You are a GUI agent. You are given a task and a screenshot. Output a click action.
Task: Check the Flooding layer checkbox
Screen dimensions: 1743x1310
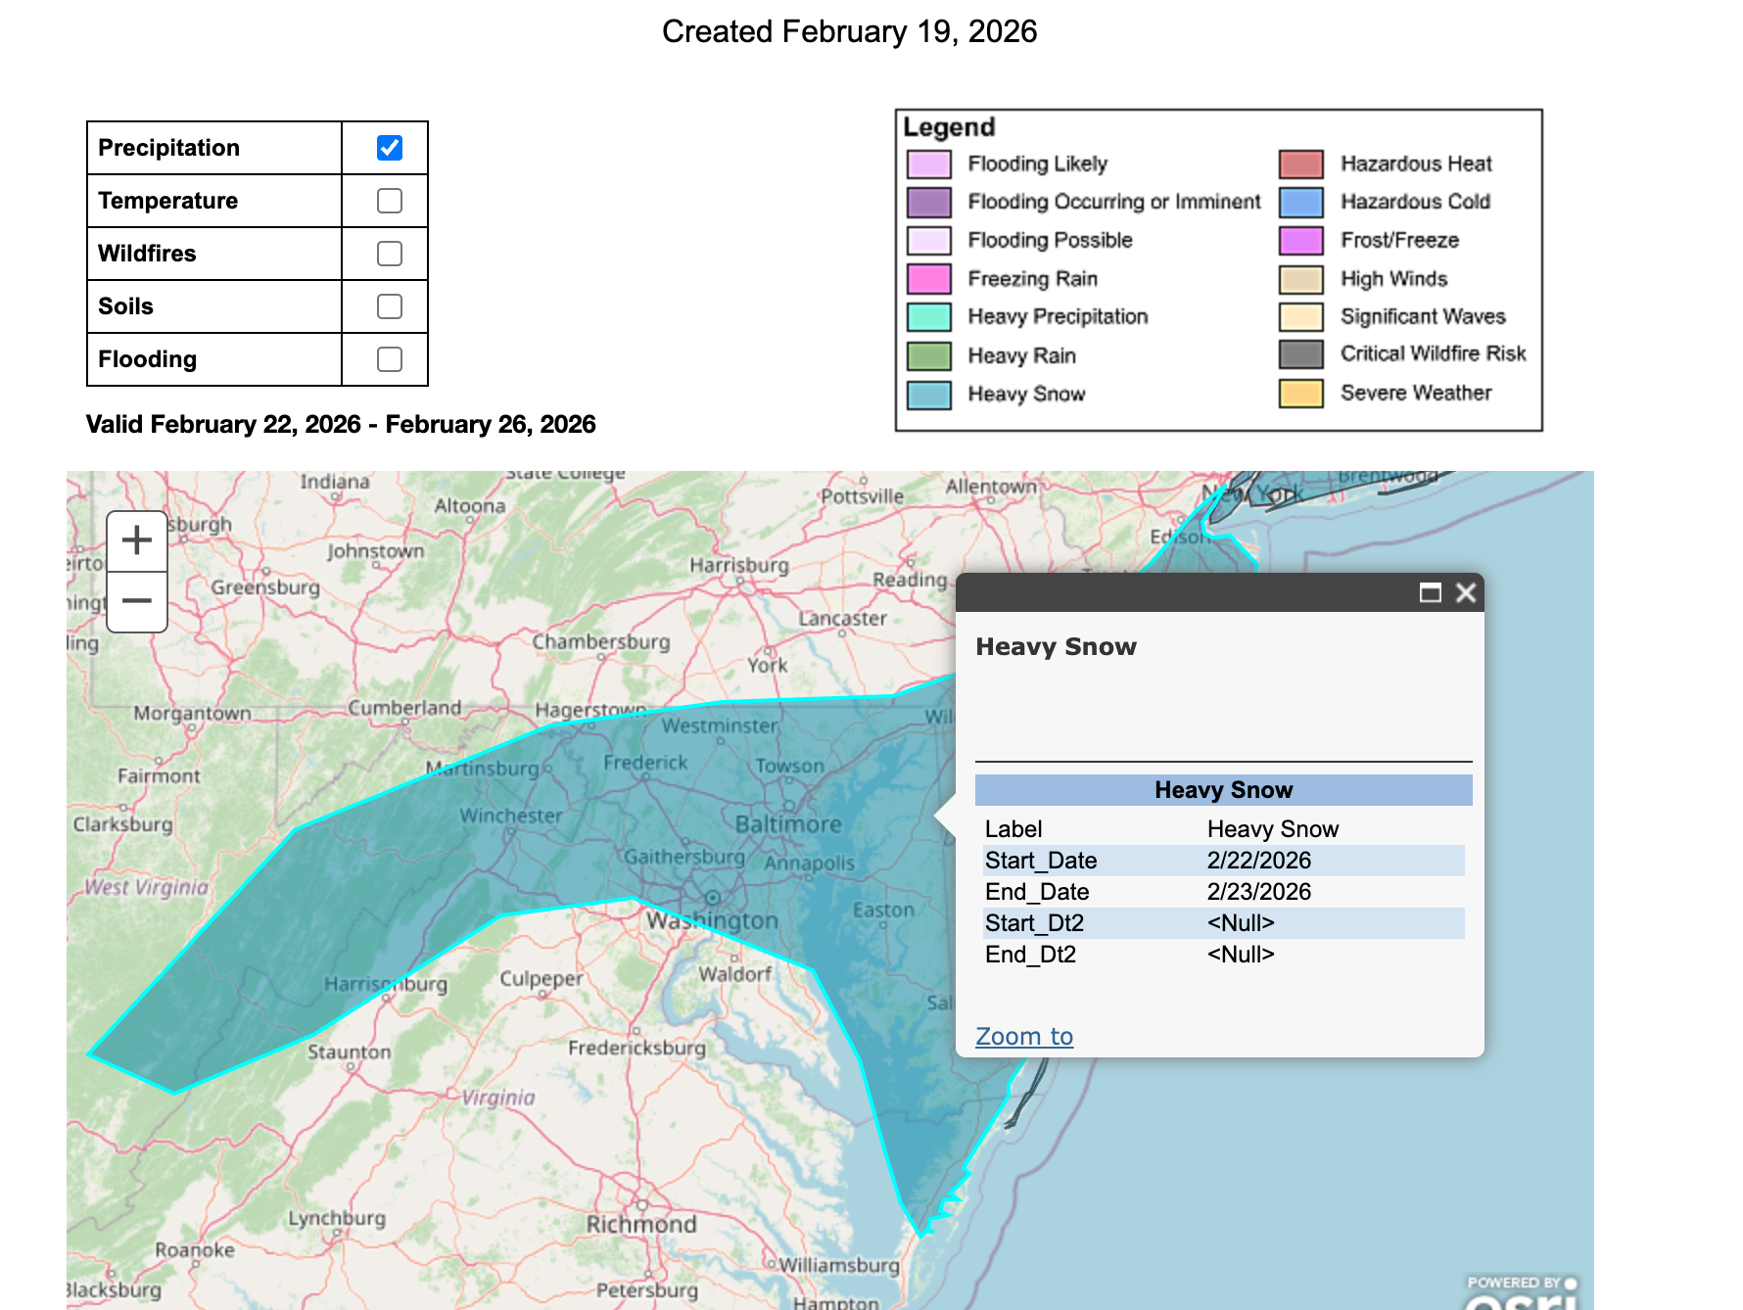pyautogui.click(x=390, y=359)
